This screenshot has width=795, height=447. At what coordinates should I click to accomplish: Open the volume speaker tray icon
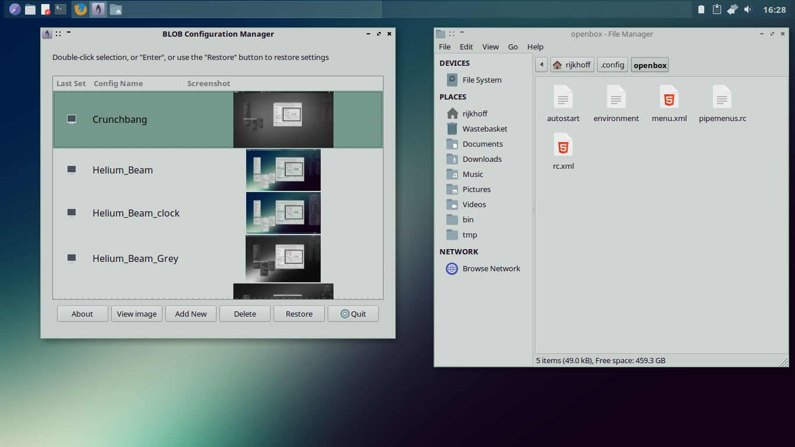(x=748, y=9)
